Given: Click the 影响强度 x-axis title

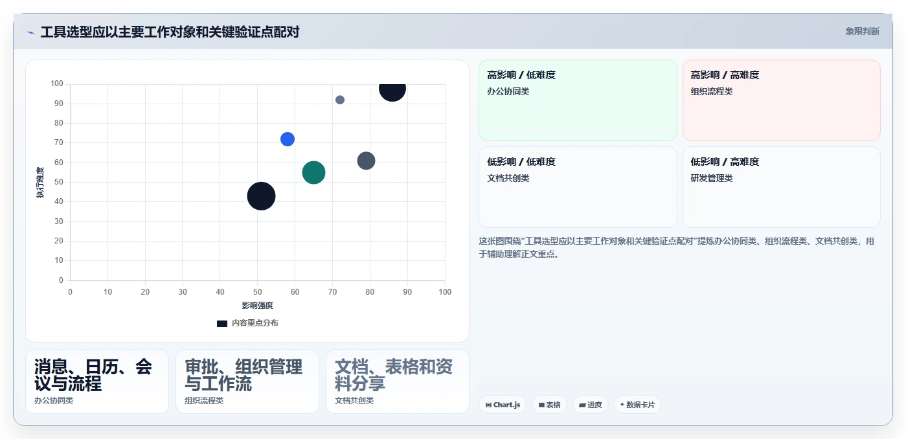Looking at the screenshot, I should [x=258, y=305].
